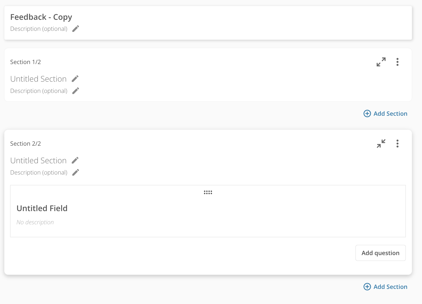Viewport: 422px width, 304px height.
Task: Edit the Feedback - Copy form description
Action: (76, 29)
